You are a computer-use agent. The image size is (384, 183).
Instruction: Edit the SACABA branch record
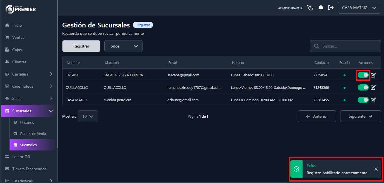[373, 75]
